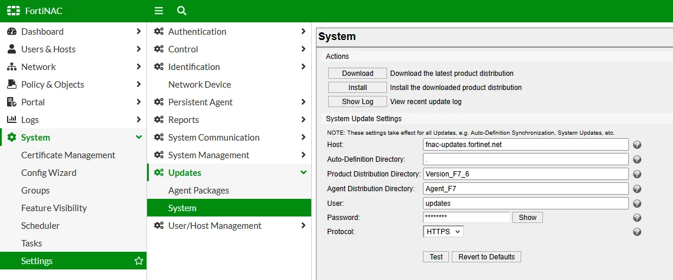Favorite Settings with the star icon
Viewport: 673px width, 280px height.
(138, 261)
